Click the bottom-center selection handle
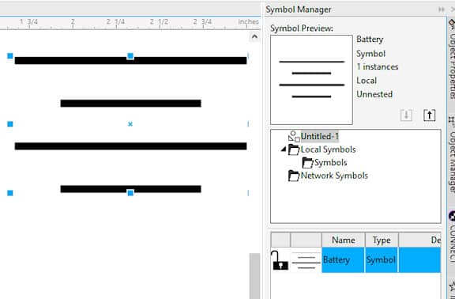 pos(130,193)
